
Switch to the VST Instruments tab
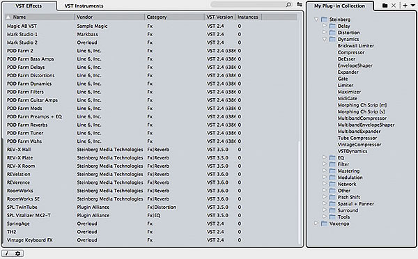(84, 6)
